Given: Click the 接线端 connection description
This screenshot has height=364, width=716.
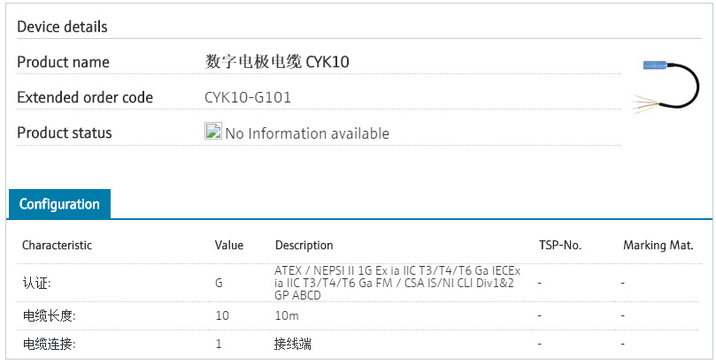Looking at the screenshot, I should [293, 344].
